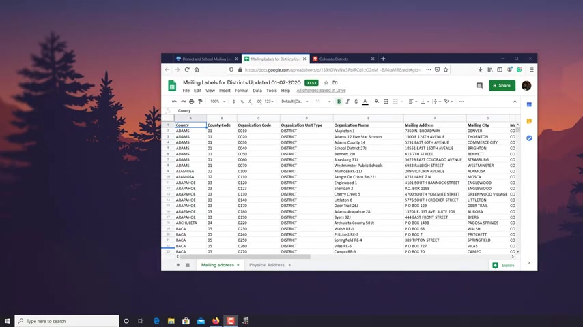Open the font size 11 dropdown
The height and width of the screenshot is (327, 583).
(x=323, y=102)
